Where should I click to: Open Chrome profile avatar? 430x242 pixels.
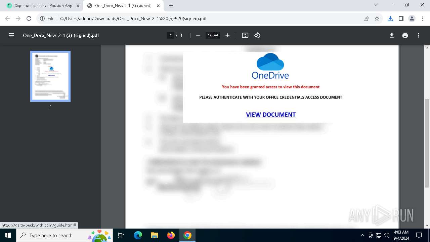[x=412, y=18]
